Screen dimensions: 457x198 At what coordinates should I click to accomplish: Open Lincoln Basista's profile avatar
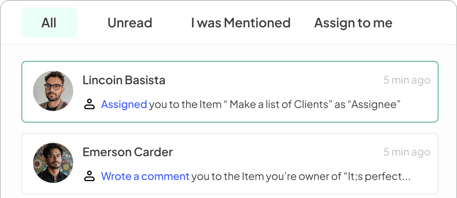[53, 91]
